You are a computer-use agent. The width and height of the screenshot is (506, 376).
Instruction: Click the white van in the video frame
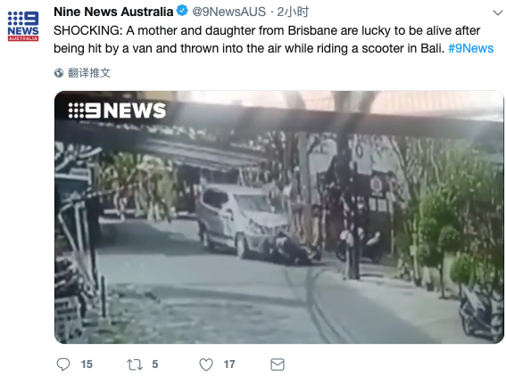point(242,220)
